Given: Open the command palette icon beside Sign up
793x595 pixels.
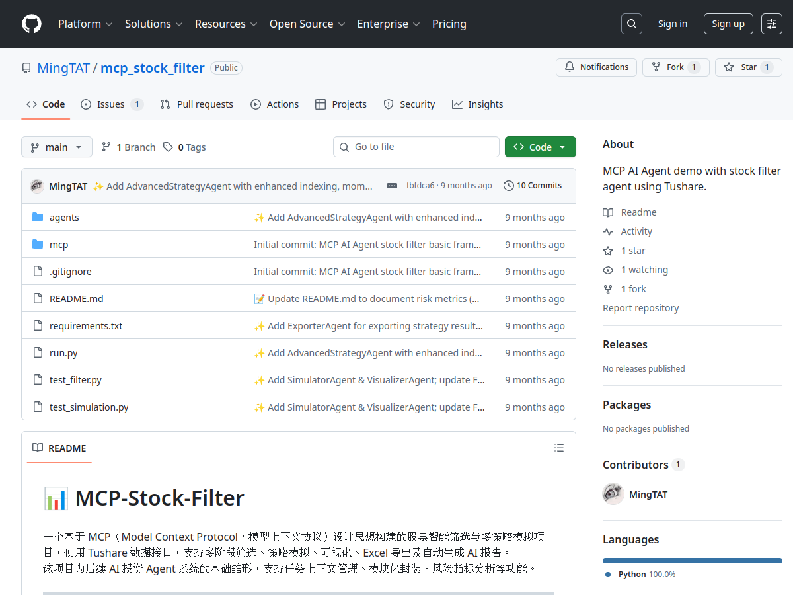Looking at the screenshot, I should pos(771,23).
